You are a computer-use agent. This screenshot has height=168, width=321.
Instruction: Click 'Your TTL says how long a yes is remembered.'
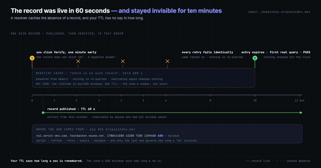(x=47, y=161)
